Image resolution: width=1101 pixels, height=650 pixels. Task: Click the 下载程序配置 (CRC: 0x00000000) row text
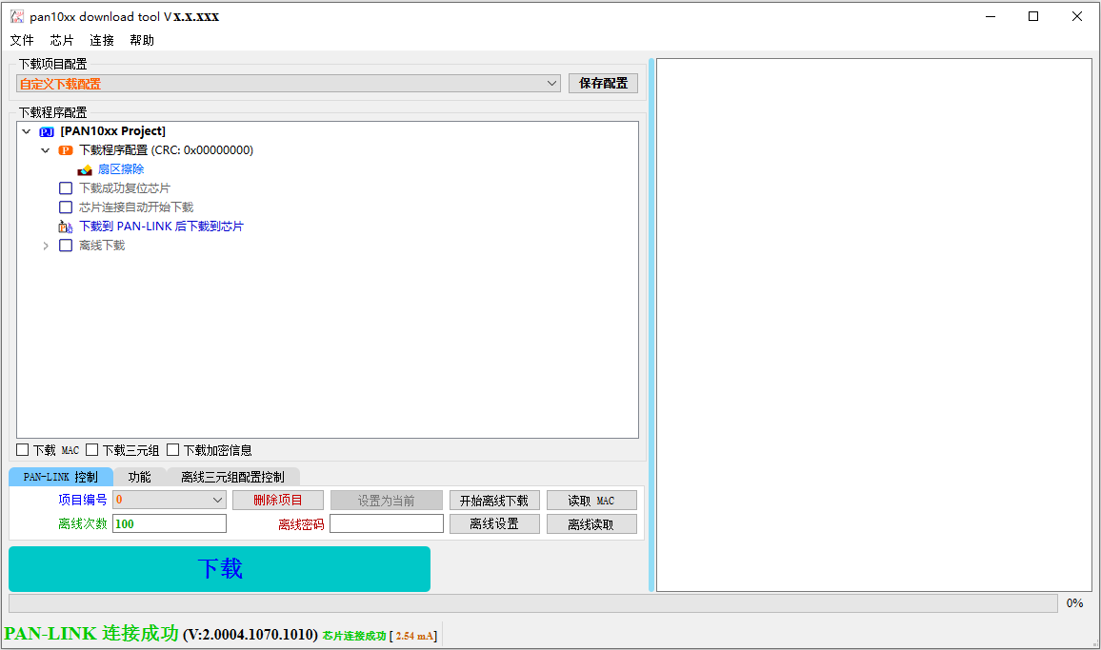tap(167, 150)
